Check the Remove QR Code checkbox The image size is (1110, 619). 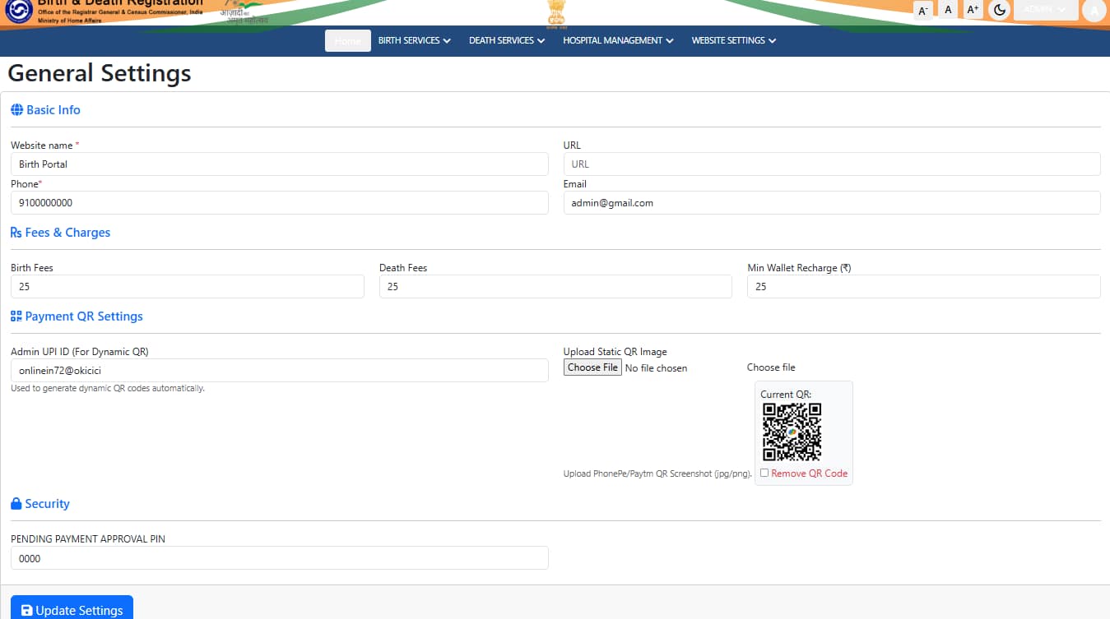tap(764, 473)
